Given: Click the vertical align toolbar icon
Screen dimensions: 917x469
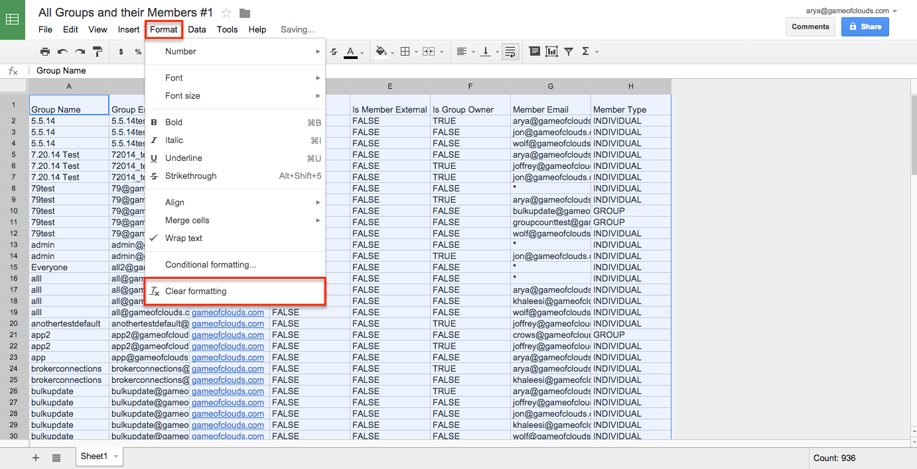Looking at the screenshot, I should pos(486,52).
